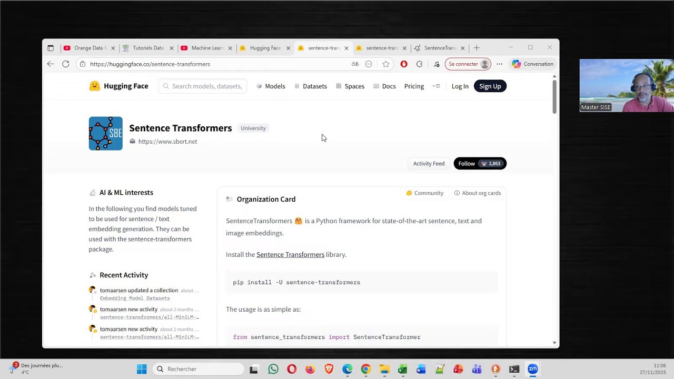
Task: Open the Activity Feed
Action: click(429, 164)
